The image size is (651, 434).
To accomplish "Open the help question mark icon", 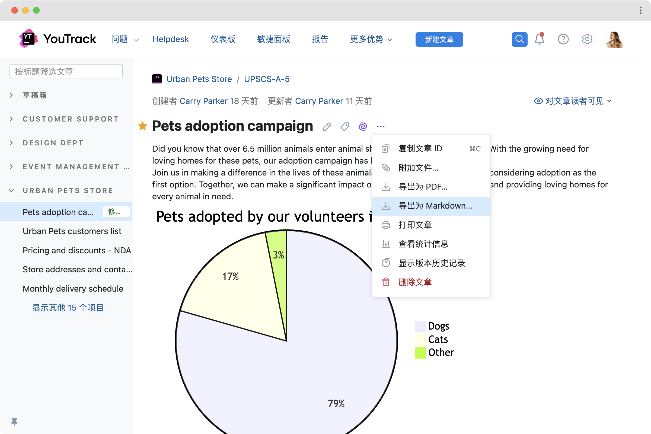I will click(x=563, y=39).
